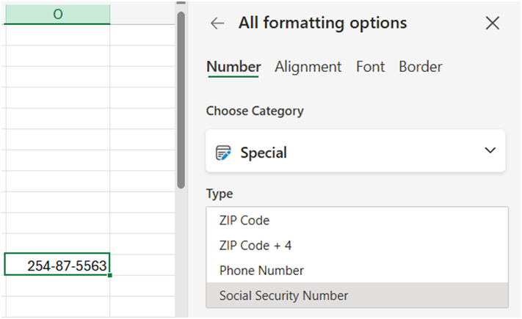Select the empty cell above 254-87-5563

tap(57, 243)
